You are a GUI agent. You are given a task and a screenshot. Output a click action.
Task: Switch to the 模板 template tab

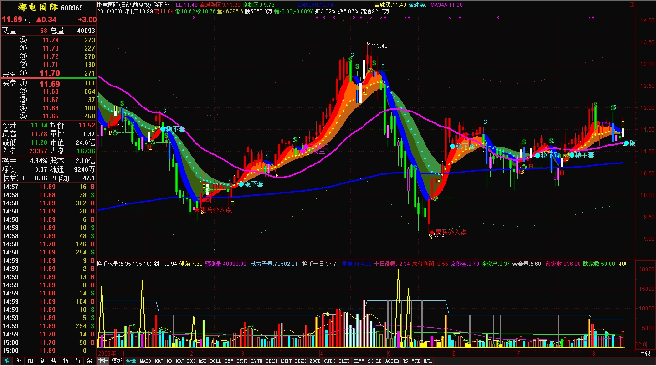point(117,361)
